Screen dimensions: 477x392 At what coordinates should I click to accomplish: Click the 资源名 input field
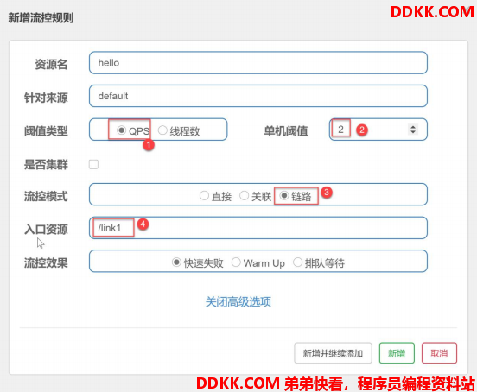click(x=258, y=63)
